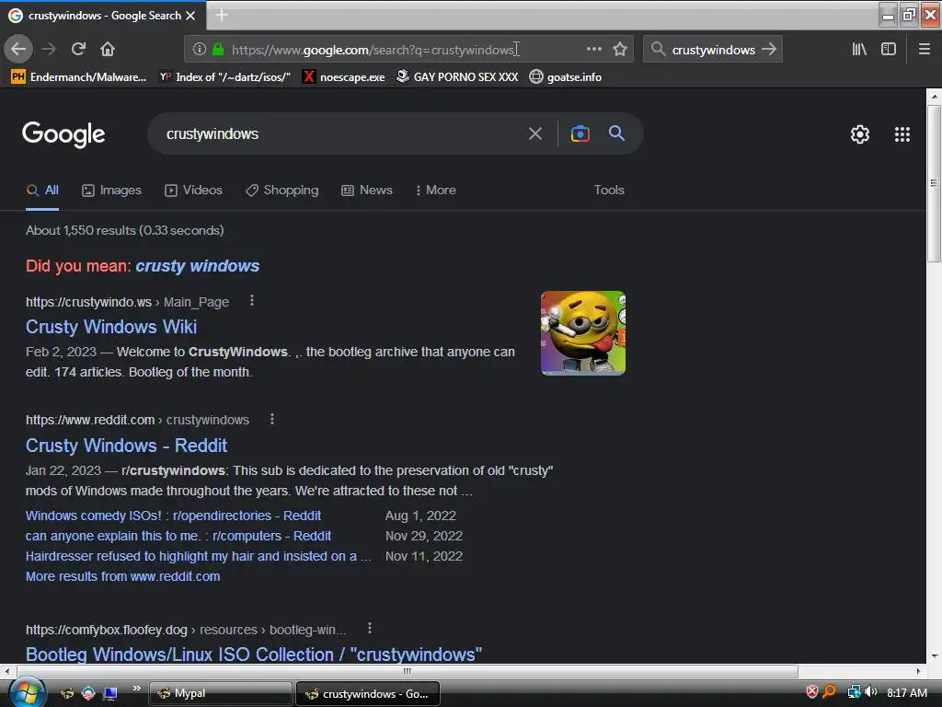The image size is (942, 707).
Task: Open the noescape.exe bookmark
Action: pyautogui.click(x=344, y=77)
